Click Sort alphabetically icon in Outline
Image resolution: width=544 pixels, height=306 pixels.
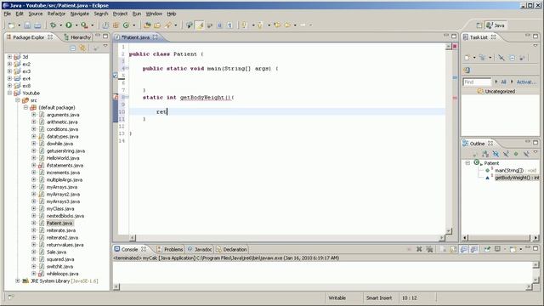[485, 153]
